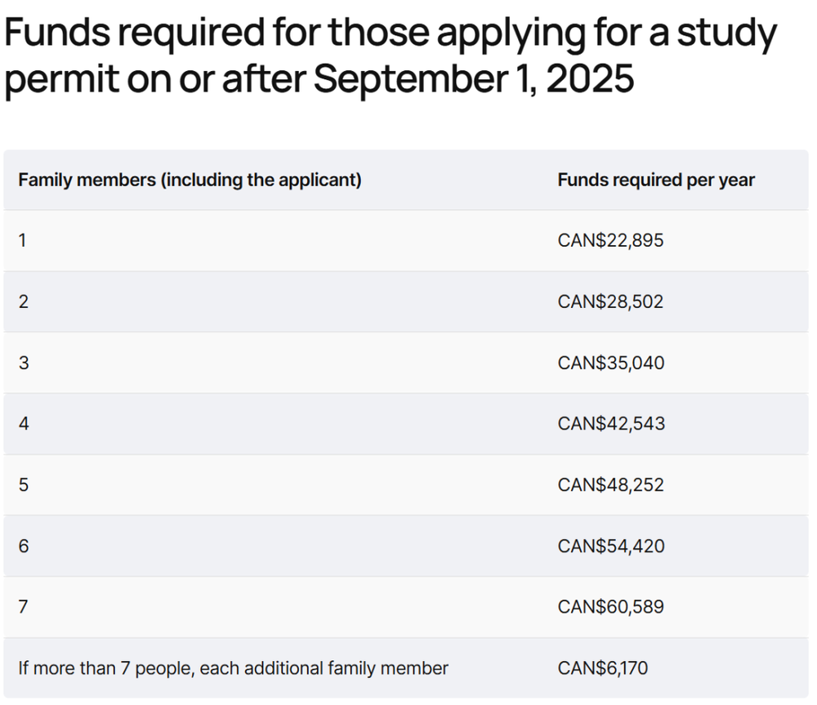Select the CAN$6,170 amount
This screenshot has width=817, height=705.
(x=602, y=668)
